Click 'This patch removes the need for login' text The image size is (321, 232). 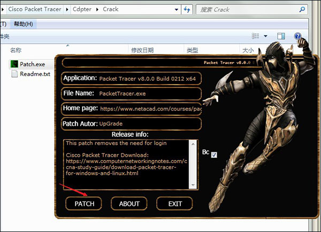116,143
